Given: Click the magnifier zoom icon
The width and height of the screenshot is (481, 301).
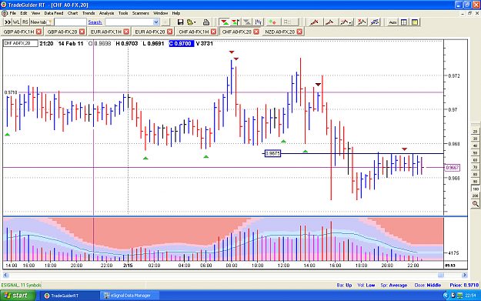Looking at the screenshot, I should click(x=475, y=204).
